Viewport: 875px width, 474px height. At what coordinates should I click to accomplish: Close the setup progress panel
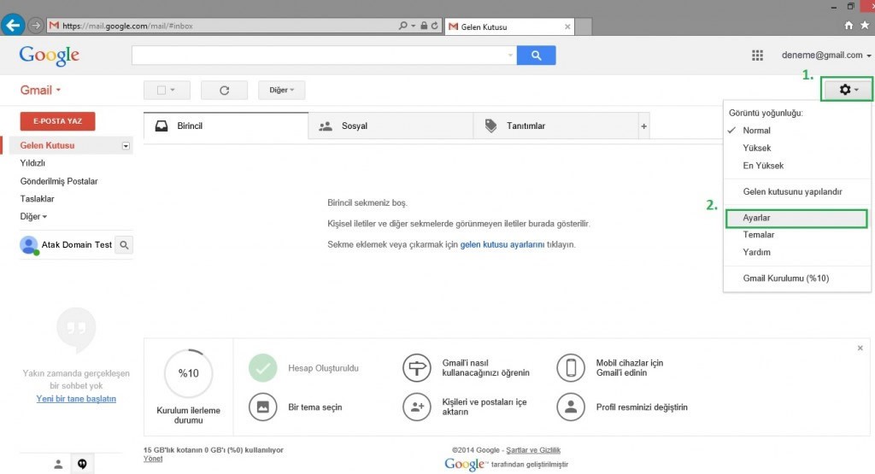click(x=860, y=348)
